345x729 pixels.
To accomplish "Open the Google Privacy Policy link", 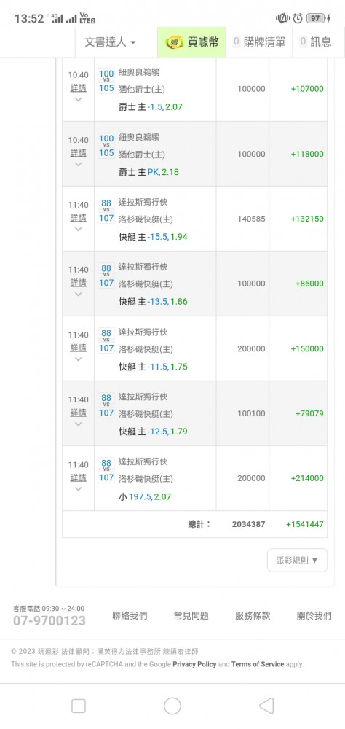I will 194,664.
